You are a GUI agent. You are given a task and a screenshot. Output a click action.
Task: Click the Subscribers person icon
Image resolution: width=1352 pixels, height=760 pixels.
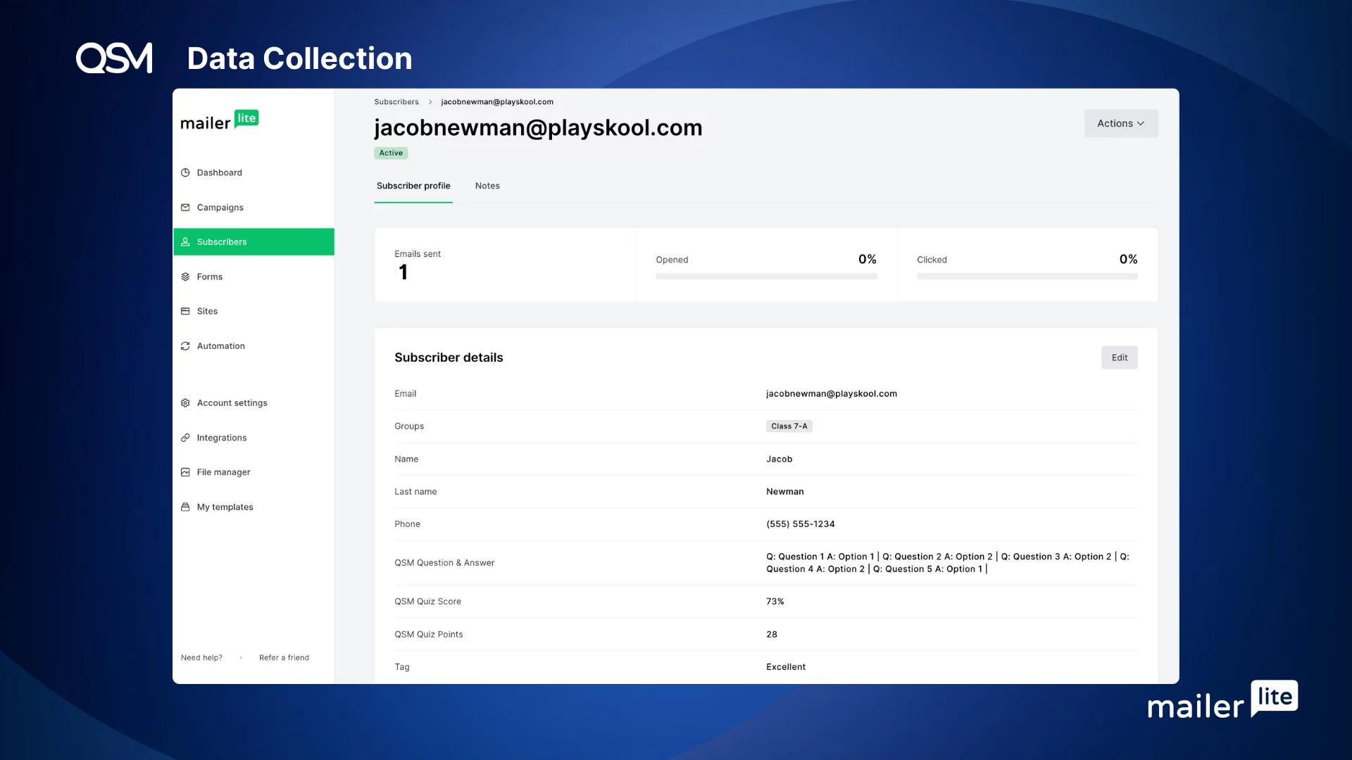coord(185,242)
